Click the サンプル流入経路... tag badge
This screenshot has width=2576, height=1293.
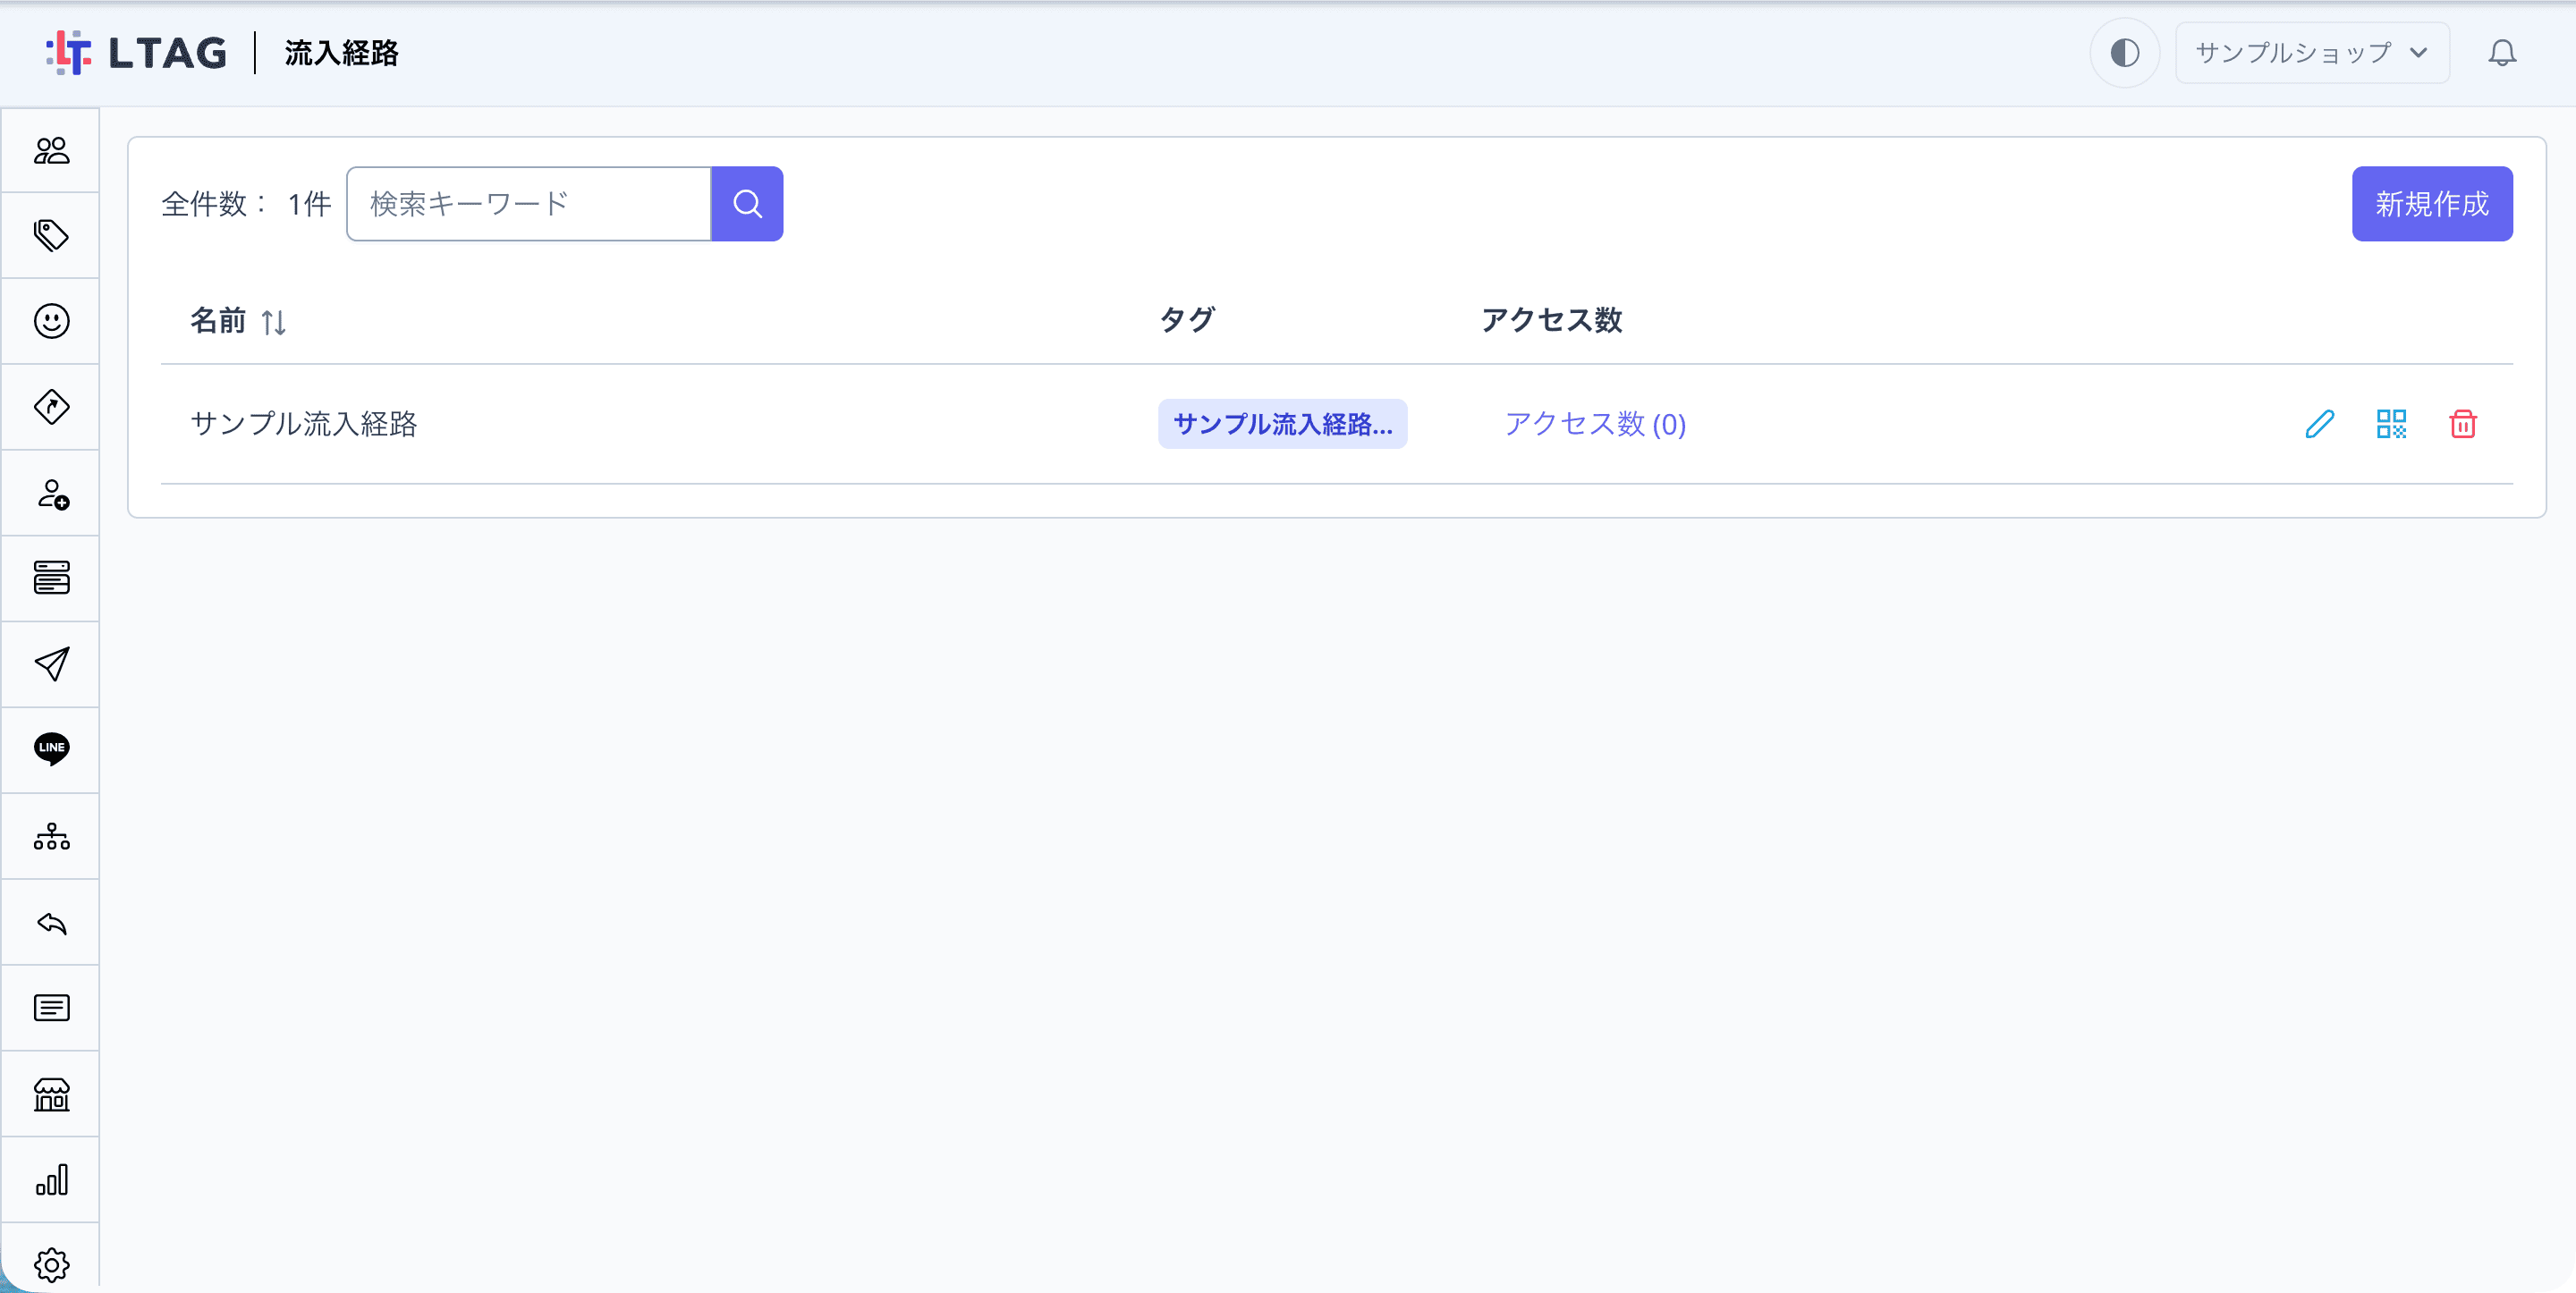pos(1282,424)
